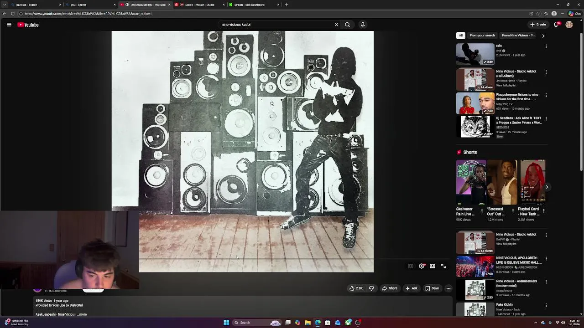This screenshot has width=584, height=328.
Task: Open options menu for the rain video
Action: click(546, 46)
